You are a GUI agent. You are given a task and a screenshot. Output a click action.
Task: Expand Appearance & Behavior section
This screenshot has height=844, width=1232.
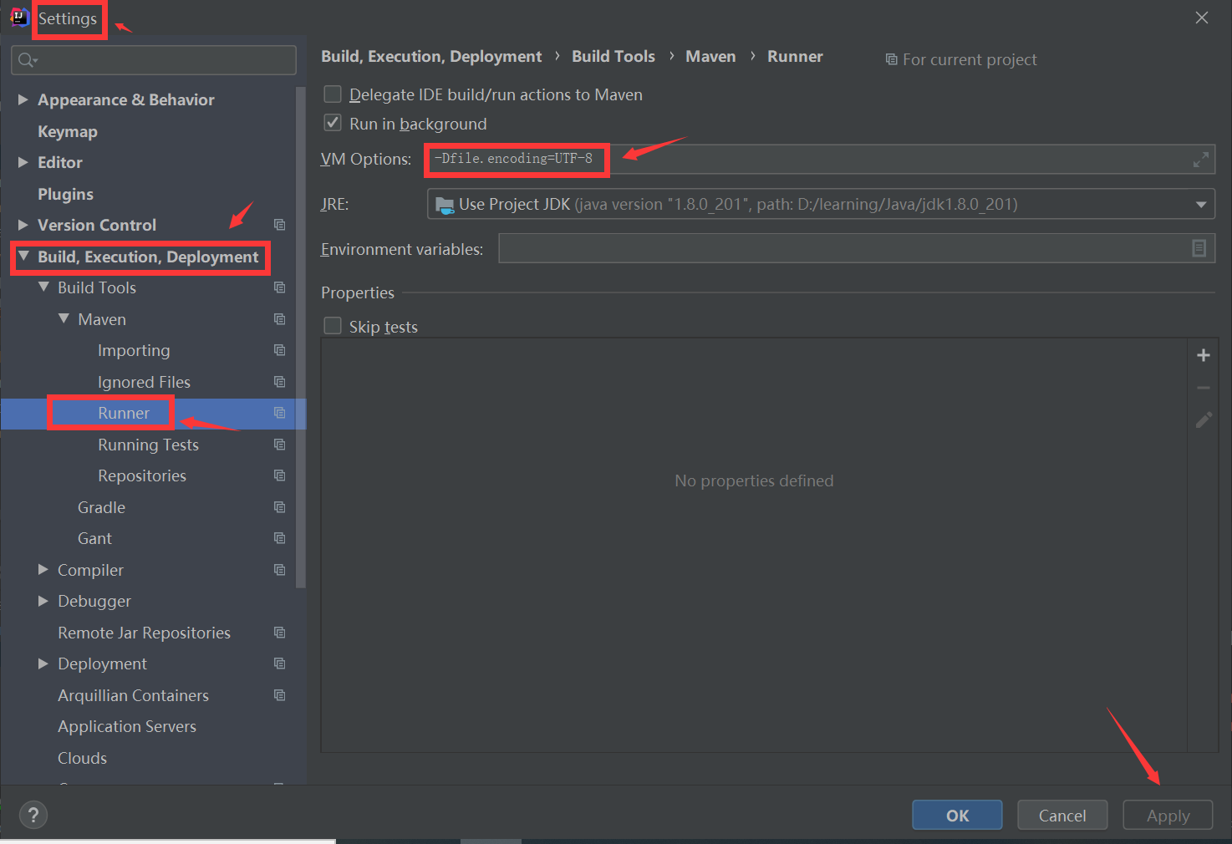[23, 99]
